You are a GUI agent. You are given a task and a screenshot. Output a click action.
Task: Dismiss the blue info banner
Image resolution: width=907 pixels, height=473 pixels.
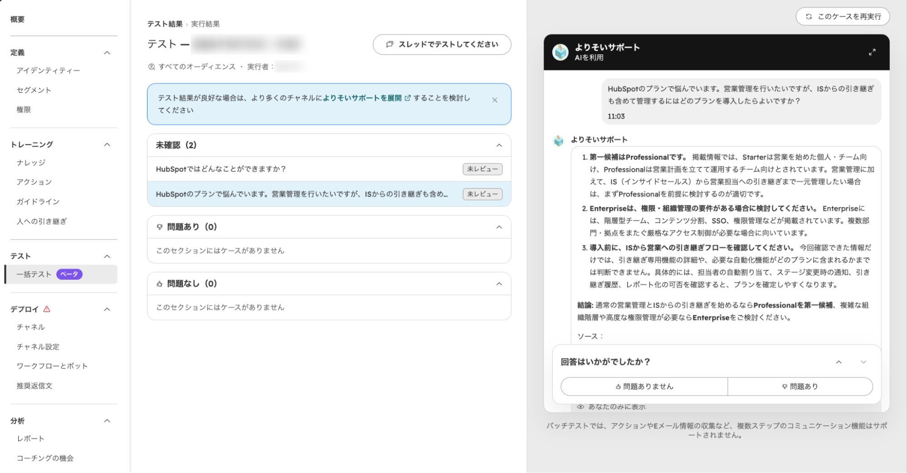point(495,100)
